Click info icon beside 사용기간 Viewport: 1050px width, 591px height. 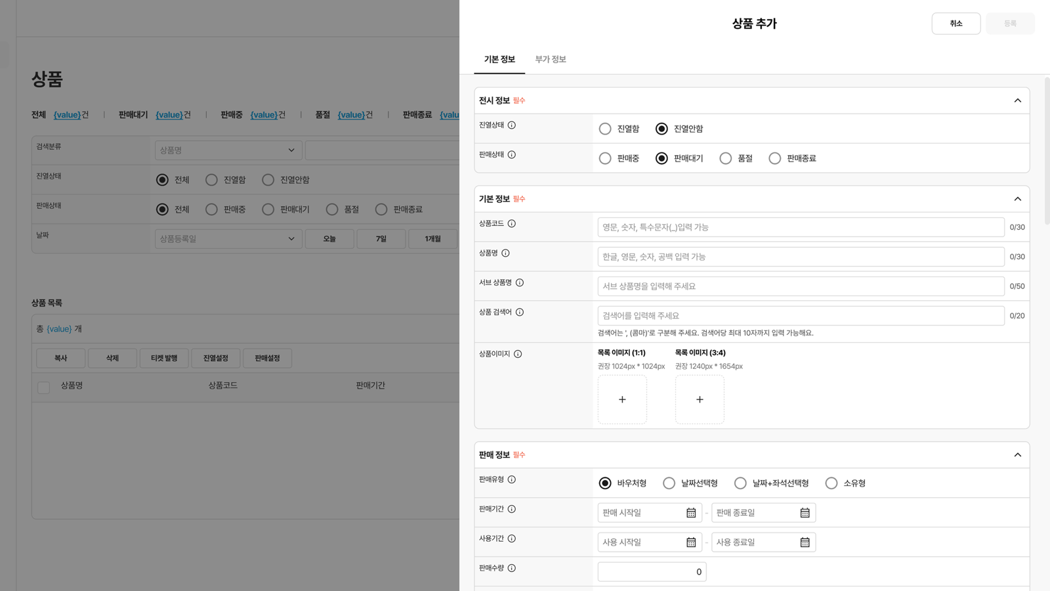pyautogui.click(x=512, y=539)
